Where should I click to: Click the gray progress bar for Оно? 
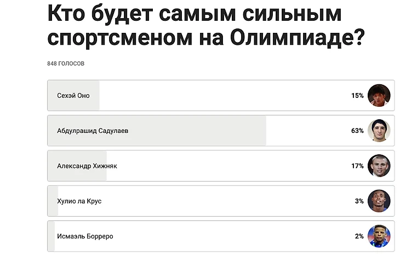74,96
